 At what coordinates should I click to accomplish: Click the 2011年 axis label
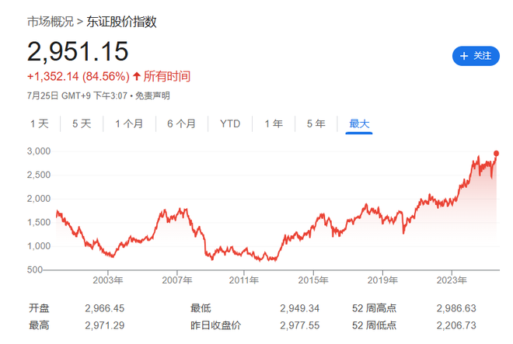click(x=244, y=280)
